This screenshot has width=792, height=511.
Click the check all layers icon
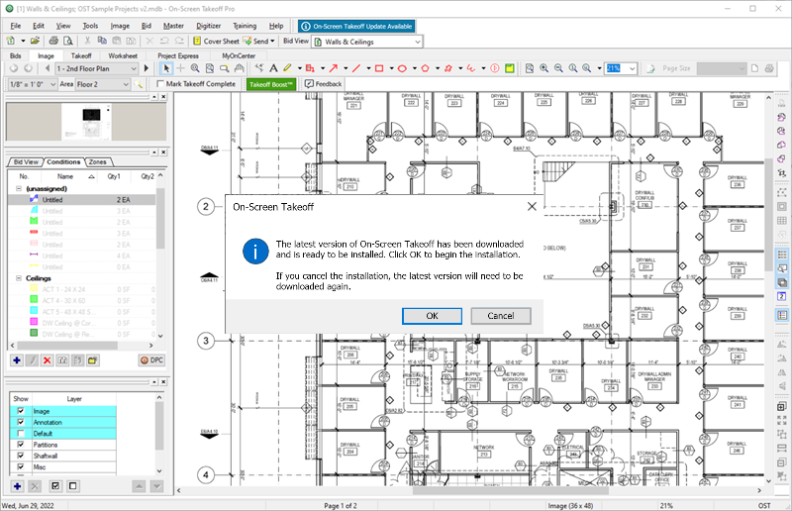[x=55, y=486]
